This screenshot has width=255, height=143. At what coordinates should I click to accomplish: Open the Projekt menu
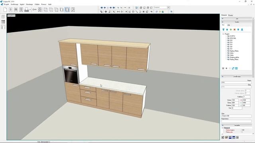click(6, 4)
